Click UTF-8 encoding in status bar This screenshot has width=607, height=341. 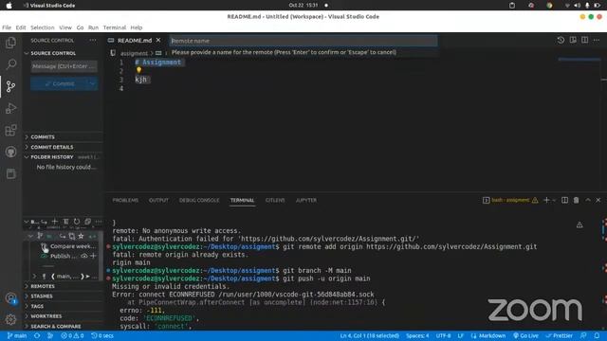click(443, 336)
